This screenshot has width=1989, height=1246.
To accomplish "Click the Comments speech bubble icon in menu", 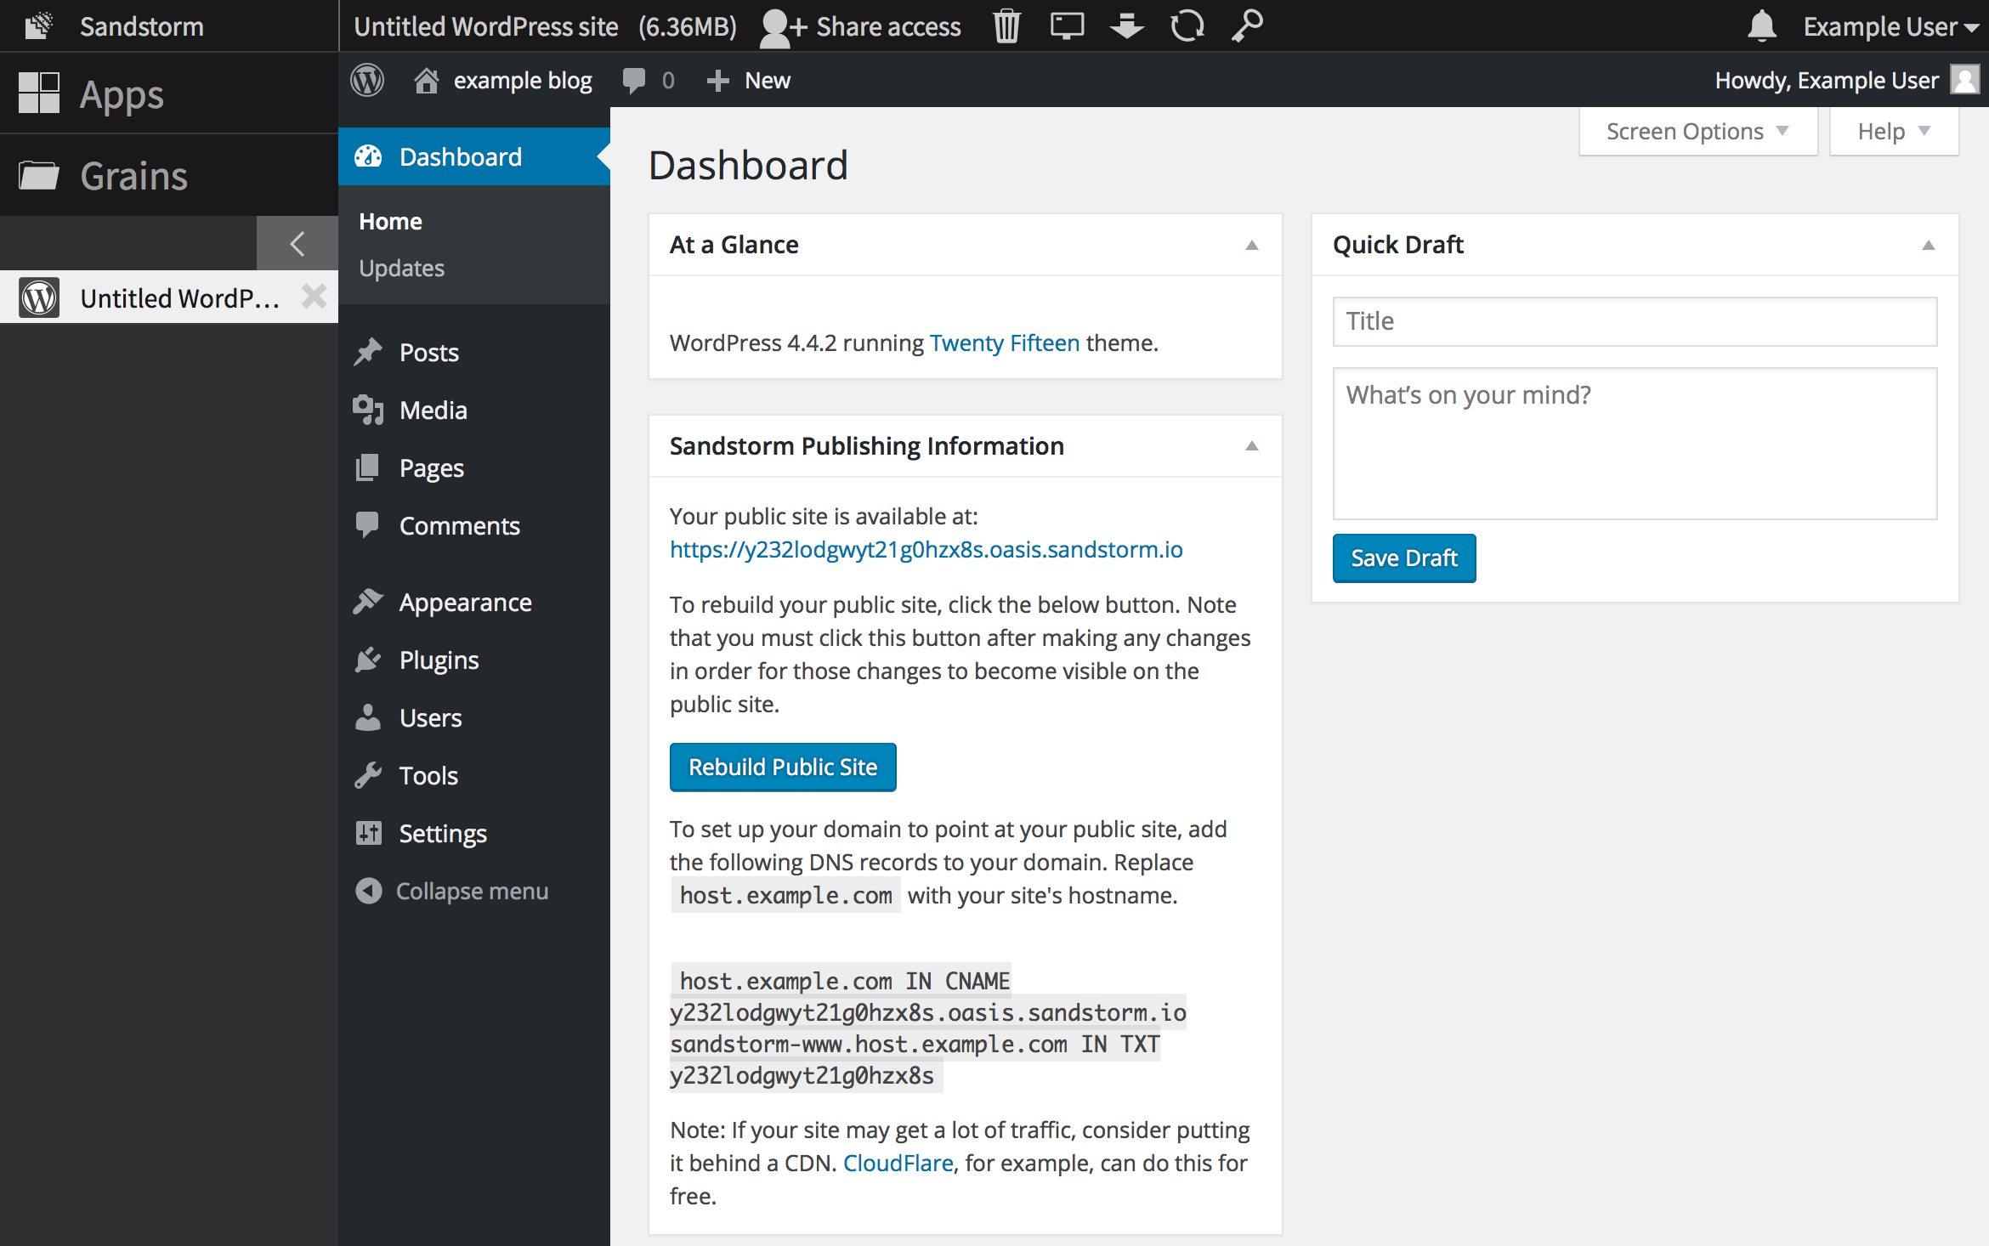I will tap(368, 524).
